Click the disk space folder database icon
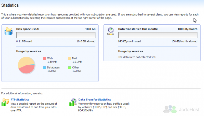The width and height of the screenshot is (204, 116). point(8,31)
